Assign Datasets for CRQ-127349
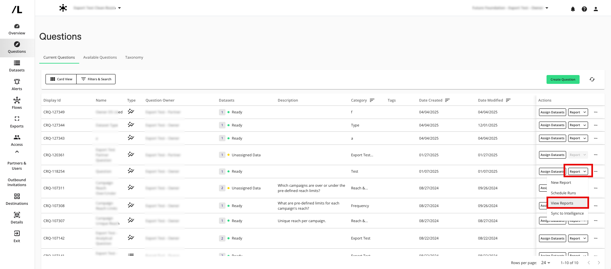The width and height of the screenshot is (611, 269). [552, 112]
